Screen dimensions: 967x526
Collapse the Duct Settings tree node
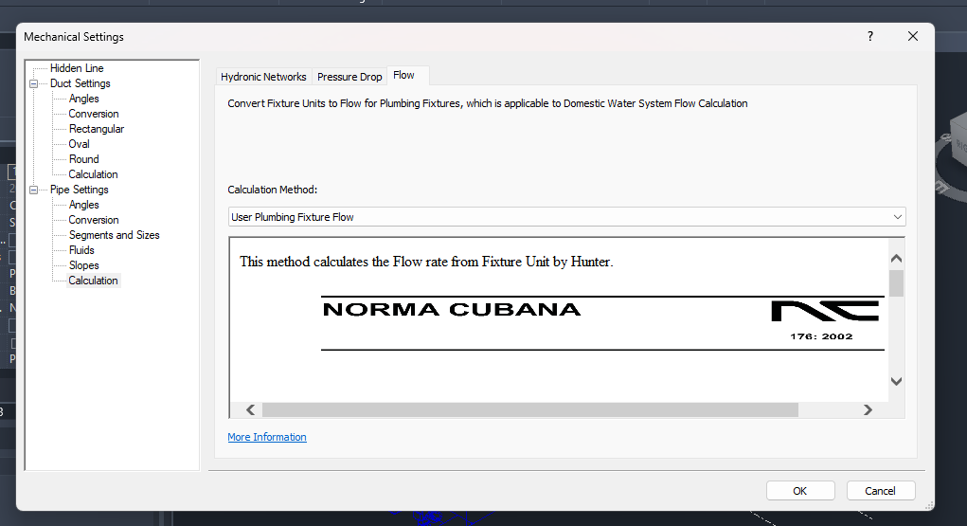click(x=34, y=83)
